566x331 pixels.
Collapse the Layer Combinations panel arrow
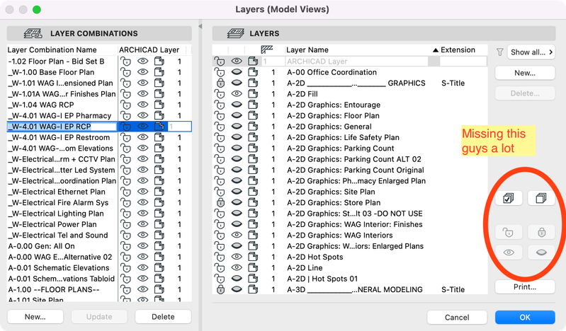coord(200,26)
